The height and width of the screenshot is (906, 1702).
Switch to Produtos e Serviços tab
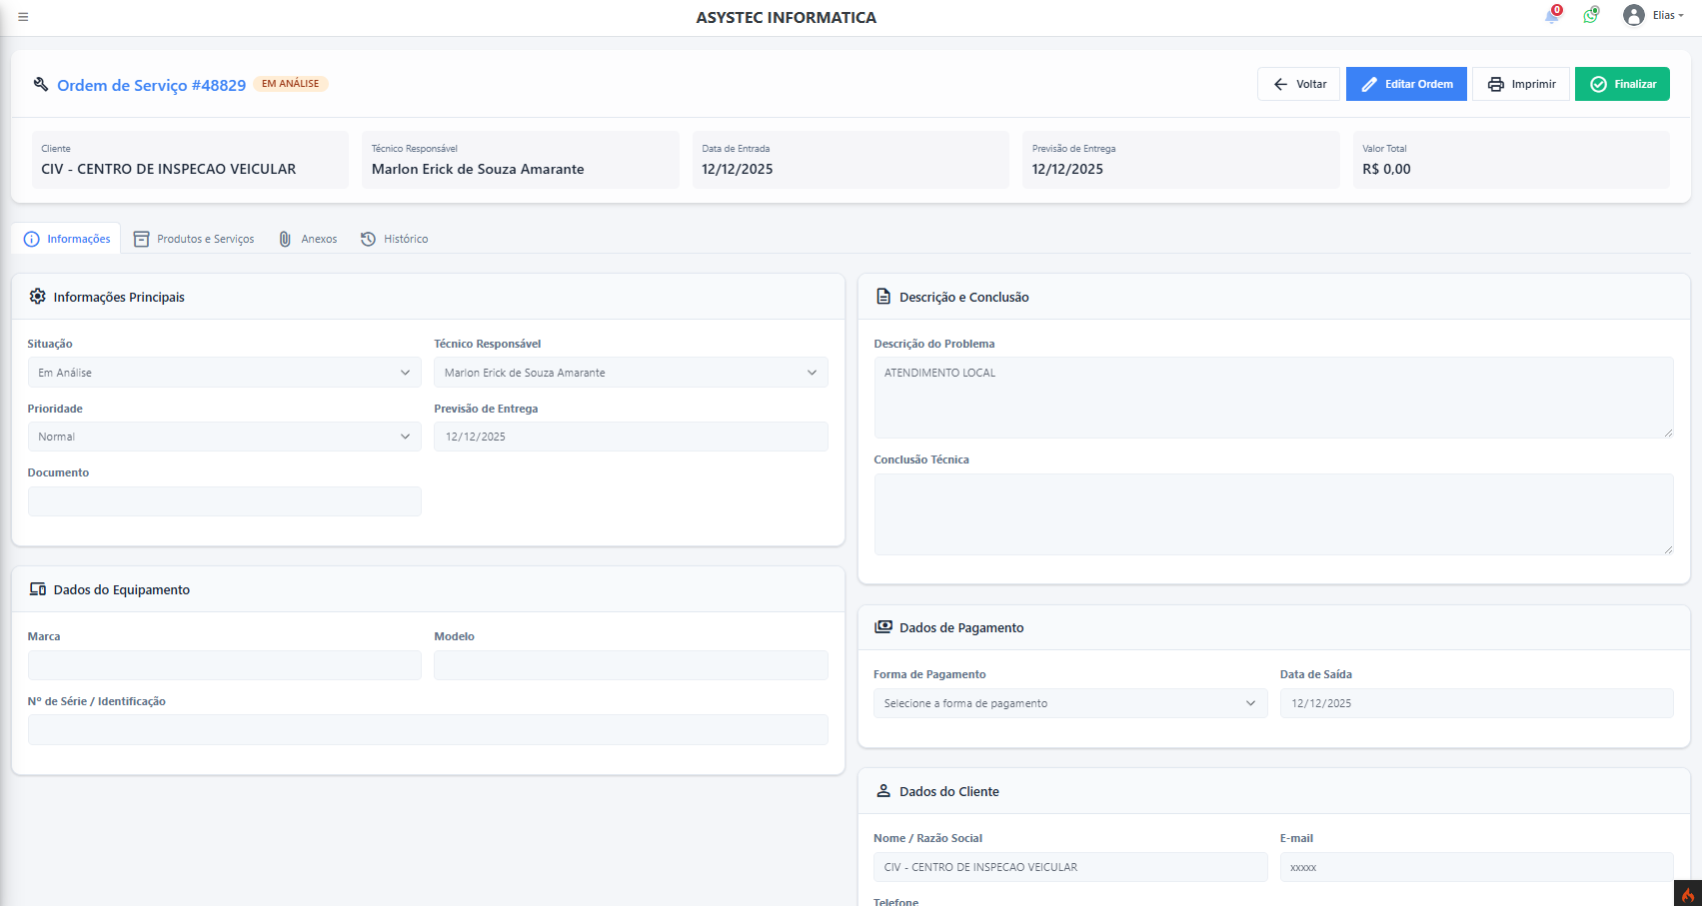pos(194,239)
